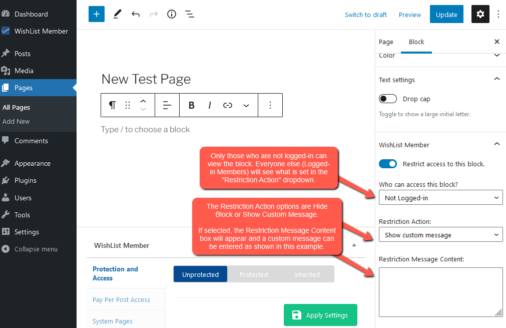
Task: Close the settings sidebar with X
Action: pos(497,42)
